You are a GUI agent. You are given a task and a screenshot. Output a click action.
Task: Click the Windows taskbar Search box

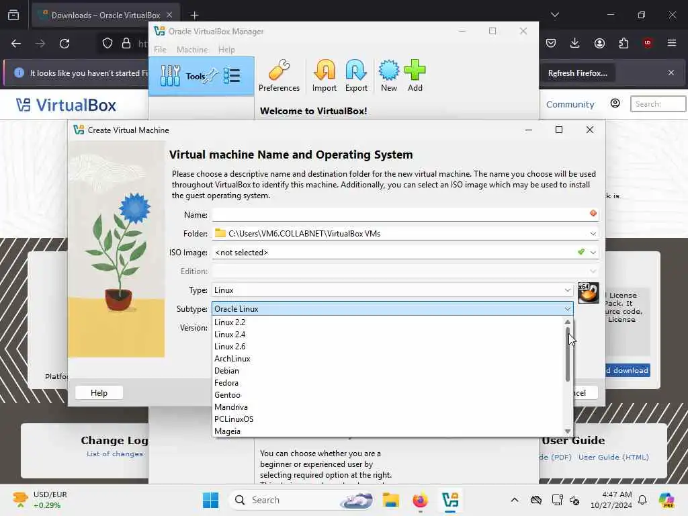click(302, 500)
